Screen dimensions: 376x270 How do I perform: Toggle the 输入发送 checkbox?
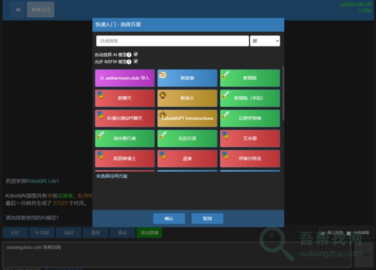(x=323, y=233)
